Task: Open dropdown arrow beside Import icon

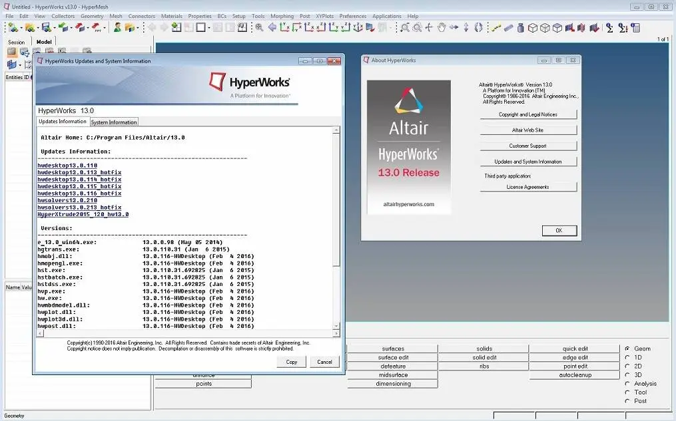Action: (x=71, y=29)
